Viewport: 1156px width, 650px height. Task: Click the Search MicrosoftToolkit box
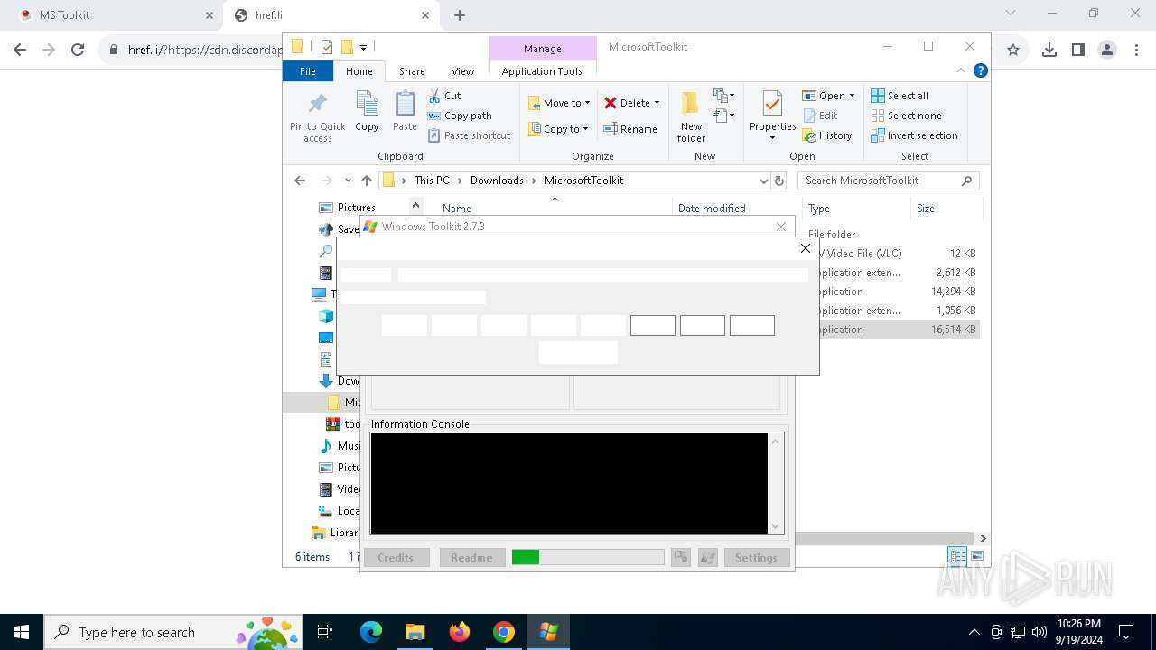click(889, 181)
